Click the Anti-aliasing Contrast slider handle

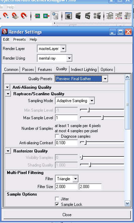(85, 143)
